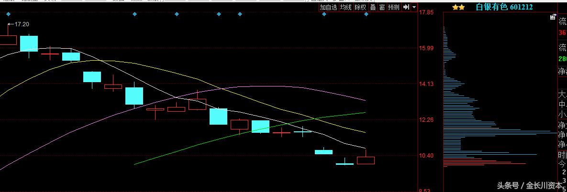The width and height of the screenshot is (567, 192).
Task: Toggle sub-windows with 窗 button
Action: (x=382, y=7)
